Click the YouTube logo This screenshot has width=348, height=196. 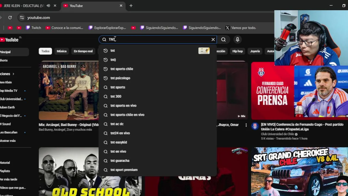10,40
